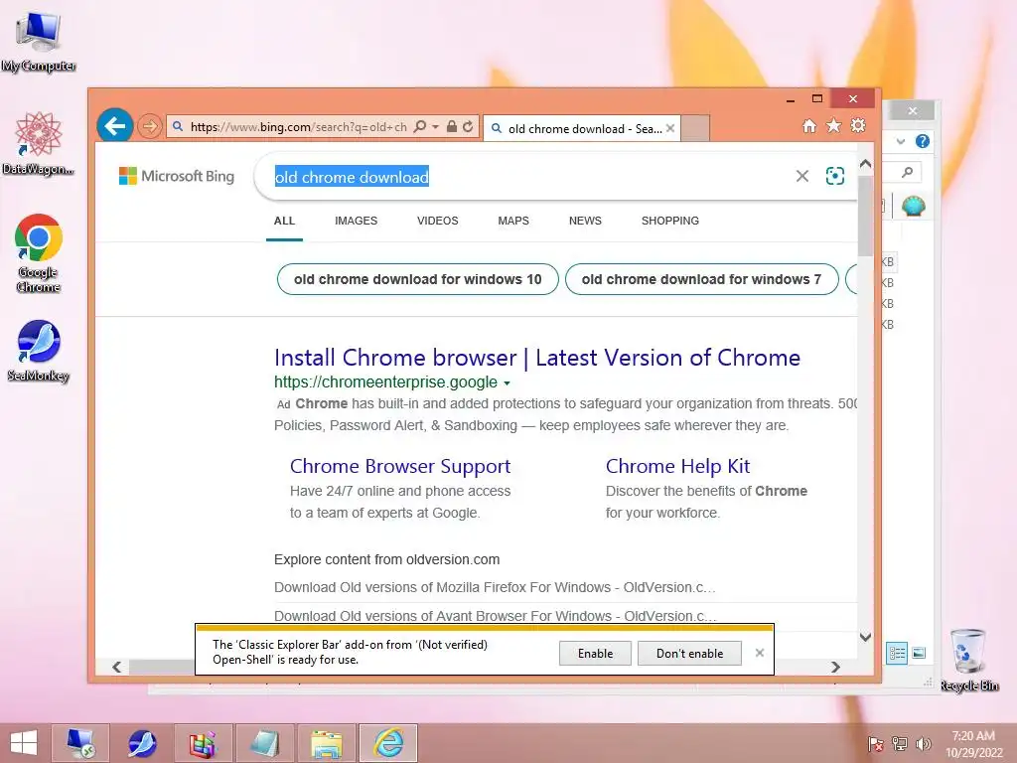The image size is (1017, 763).
Task: Open 'Install Chrome browser' result link
Action: click(x=537, y=358)
